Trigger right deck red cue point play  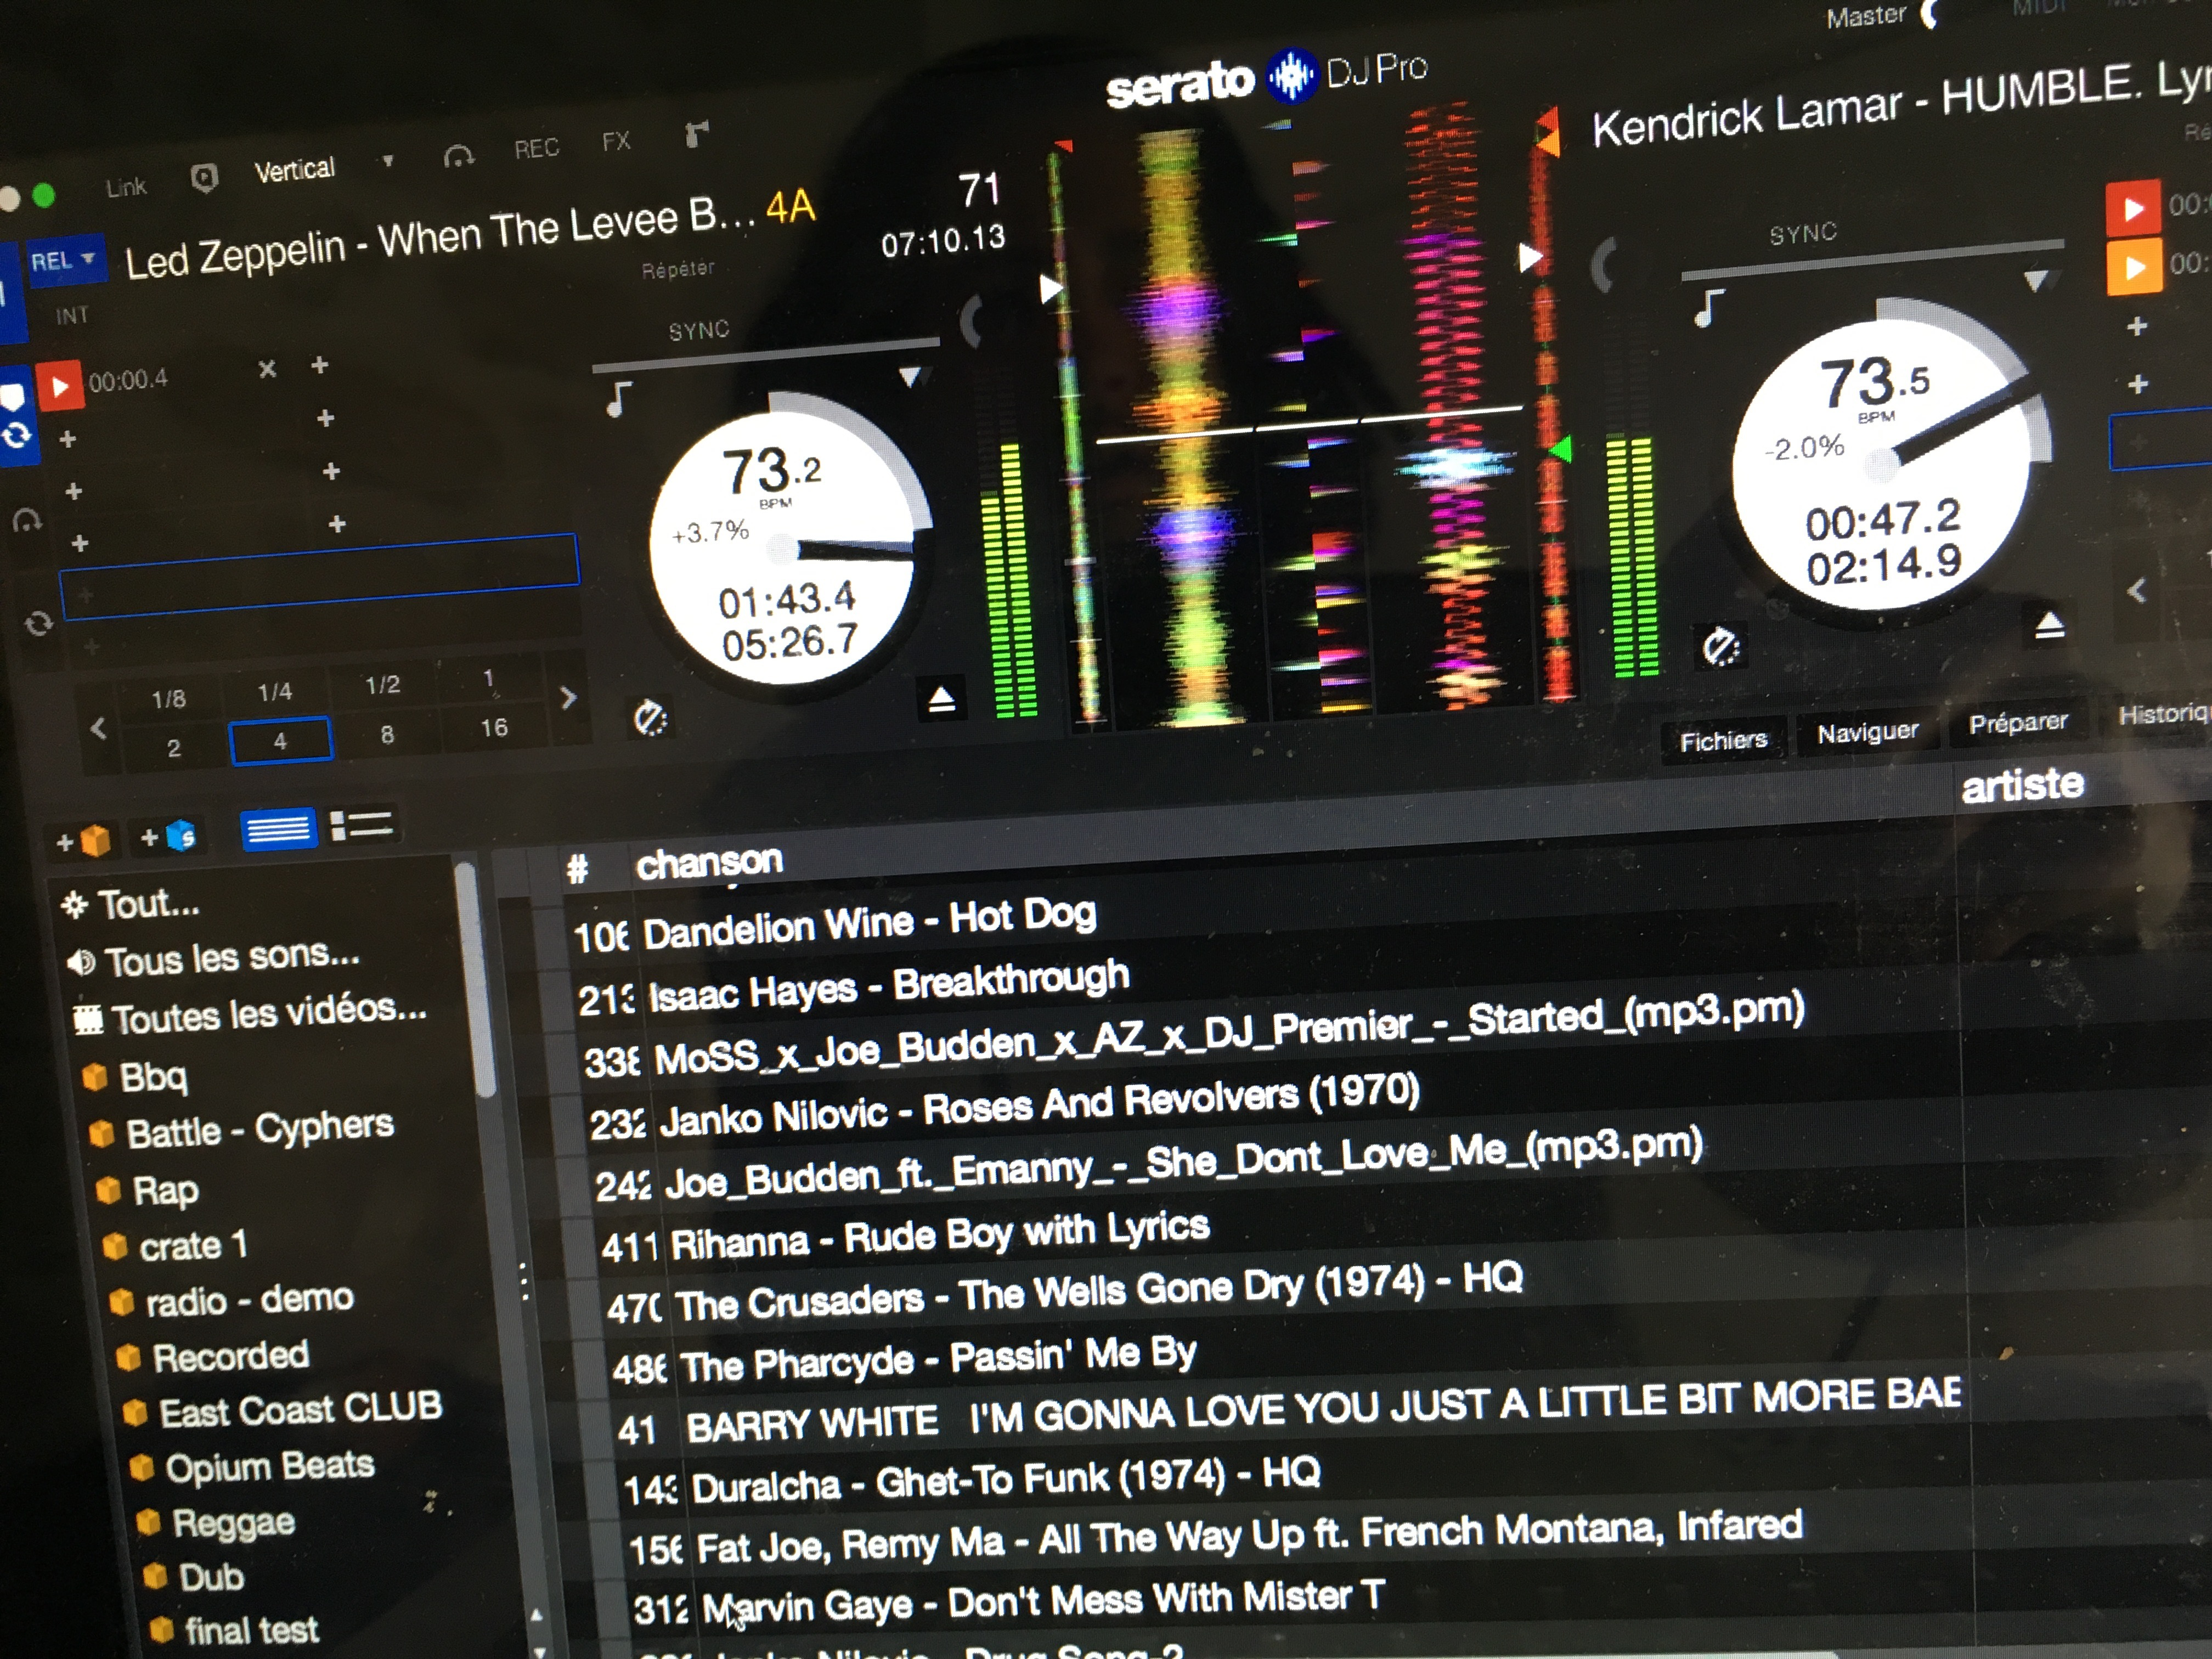(x=2133, y=208)
